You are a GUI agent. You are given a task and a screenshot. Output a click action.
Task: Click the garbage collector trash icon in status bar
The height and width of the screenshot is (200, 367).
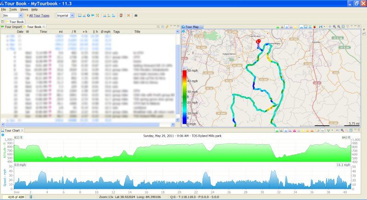point(31,197)
